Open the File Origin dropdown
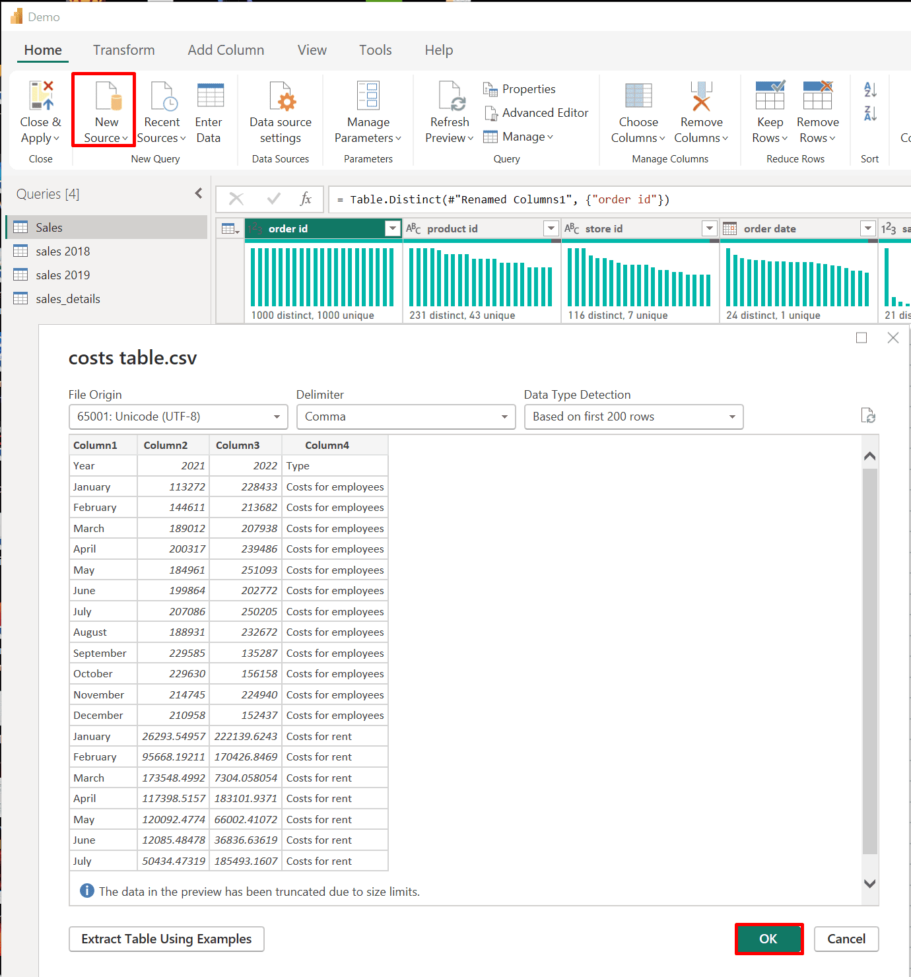Image resolution: width=911 pixels, height=977 pixels. [x=178, y=417]
